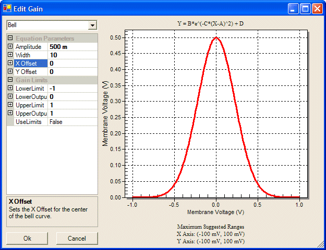Screen dimensions: 326x250
Task: Click the window resize grip corner
Action: [320, 244]
